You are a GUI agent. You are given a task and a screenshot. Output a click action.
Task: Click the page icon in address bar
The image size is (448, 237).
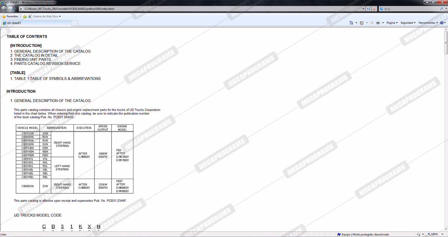coord(22,9)
